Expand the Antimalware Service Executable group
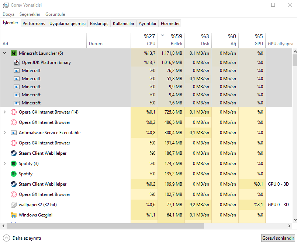The height and width of the screenshot is (247, 297). tap(5, 133)
